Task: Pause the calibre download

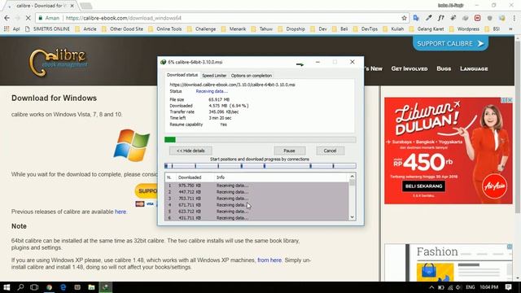Action: [x=290, y=151]
